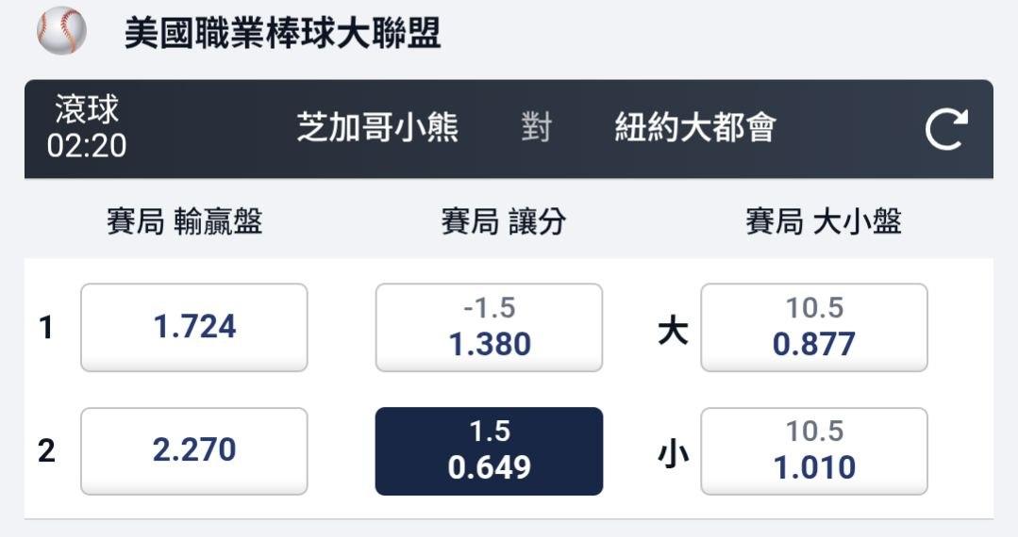Open the 美國職業棒球大聯盟 league title
This screenshot has width=1018, height=537.
click(x=283, y=33)
